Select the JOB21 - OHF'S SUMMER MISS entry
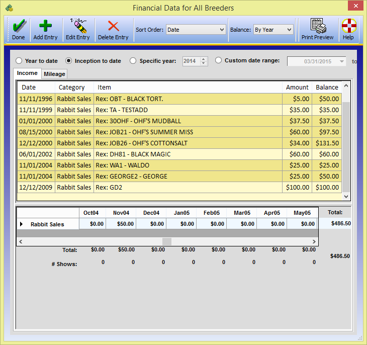 [x=179, y=132]
